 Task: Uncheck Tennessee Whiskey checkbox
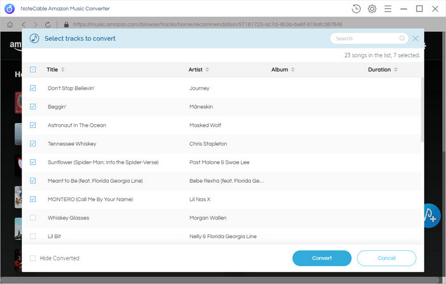click(x=32, y=143)
